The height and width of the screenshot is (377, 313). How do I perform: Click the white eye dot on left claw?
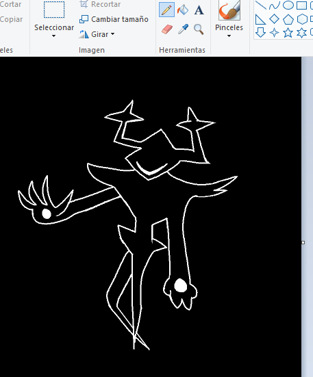[x=47, y=213]
